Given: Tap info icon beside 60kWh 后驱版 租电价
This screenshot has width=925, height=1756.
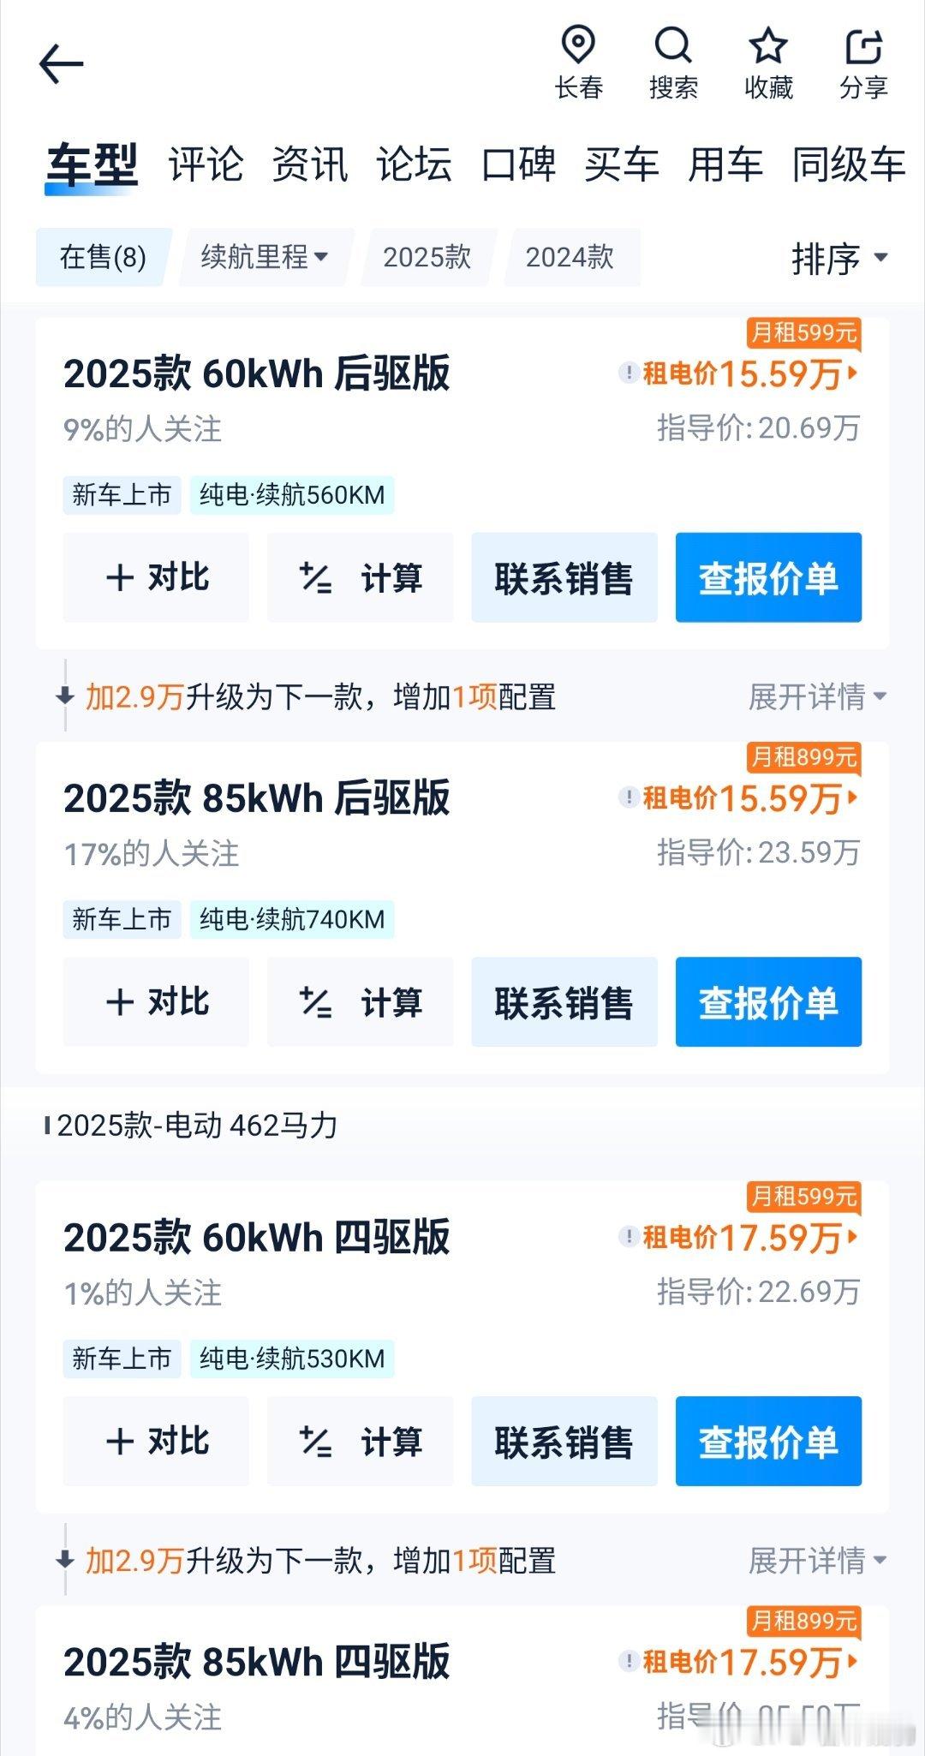Looking at the screenshot, I should (629, 373).
